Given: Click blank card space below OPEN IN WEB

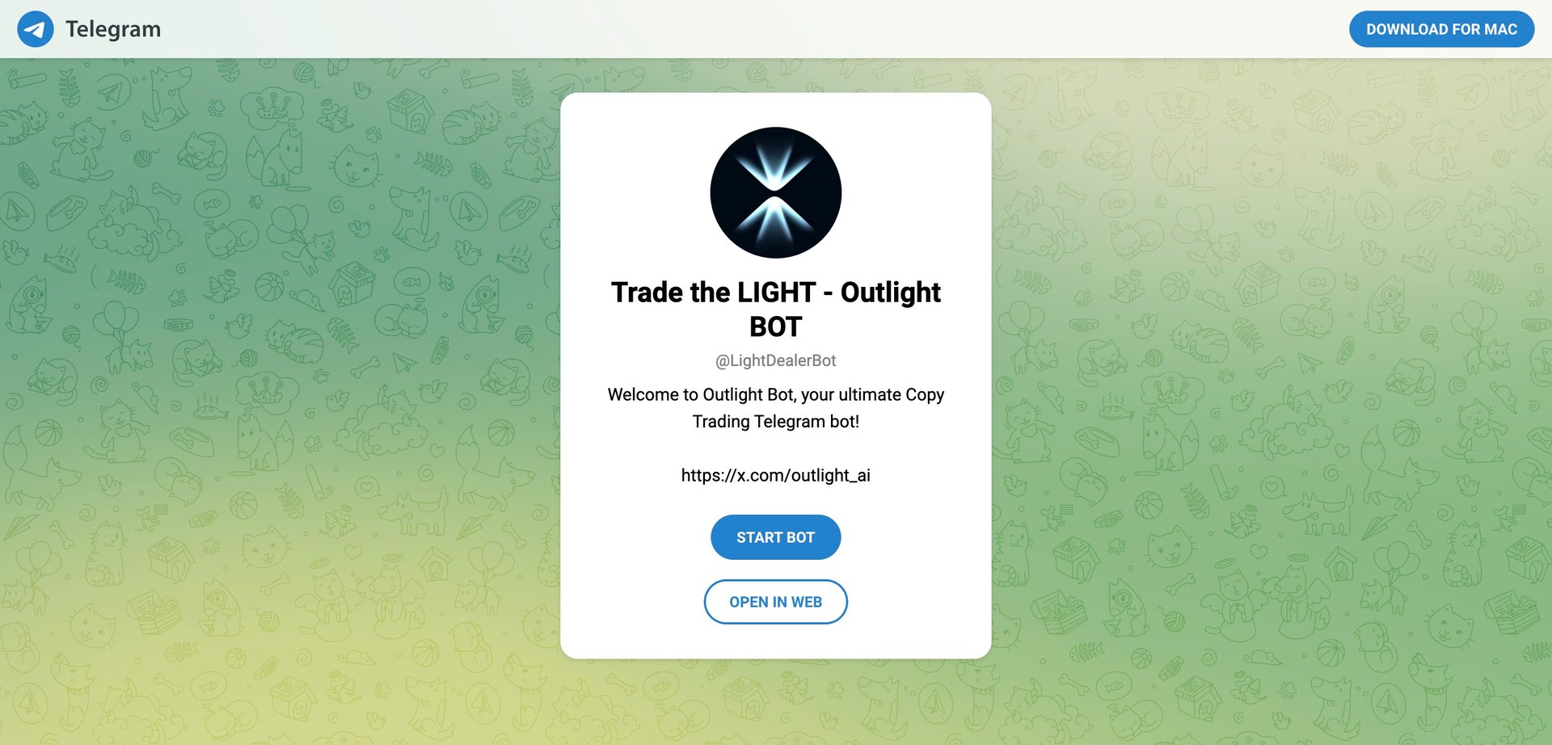Looking at the screenshot, I should coord(776,642).
